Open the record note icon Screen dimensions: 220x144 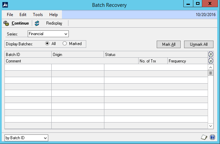(204, 137)
